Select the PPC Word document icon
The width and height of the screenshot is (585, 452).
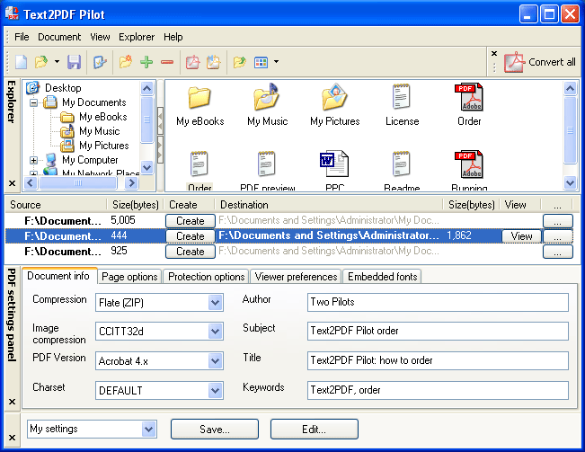click(334, 164)
